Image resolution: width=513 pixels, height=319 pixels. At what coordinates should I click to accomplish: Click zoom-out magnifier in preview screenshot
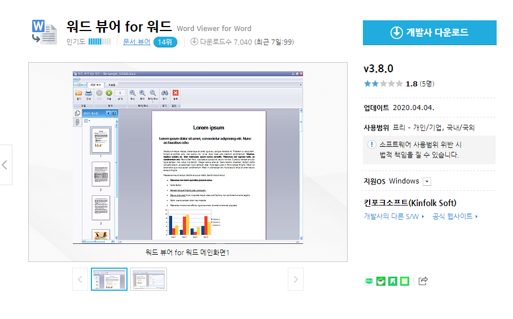133,94
